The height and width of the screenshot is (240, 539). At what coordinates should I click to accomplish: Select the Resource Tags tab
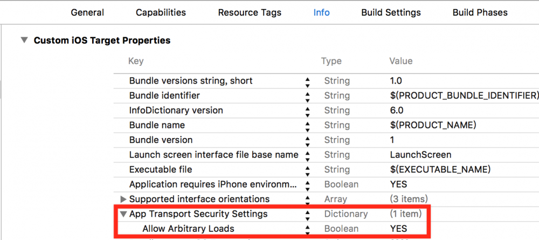(250, 12)
